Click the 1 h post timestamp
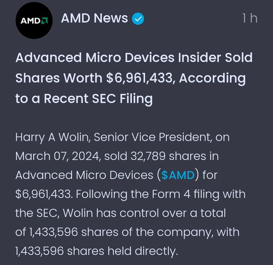 pos(249,19)
